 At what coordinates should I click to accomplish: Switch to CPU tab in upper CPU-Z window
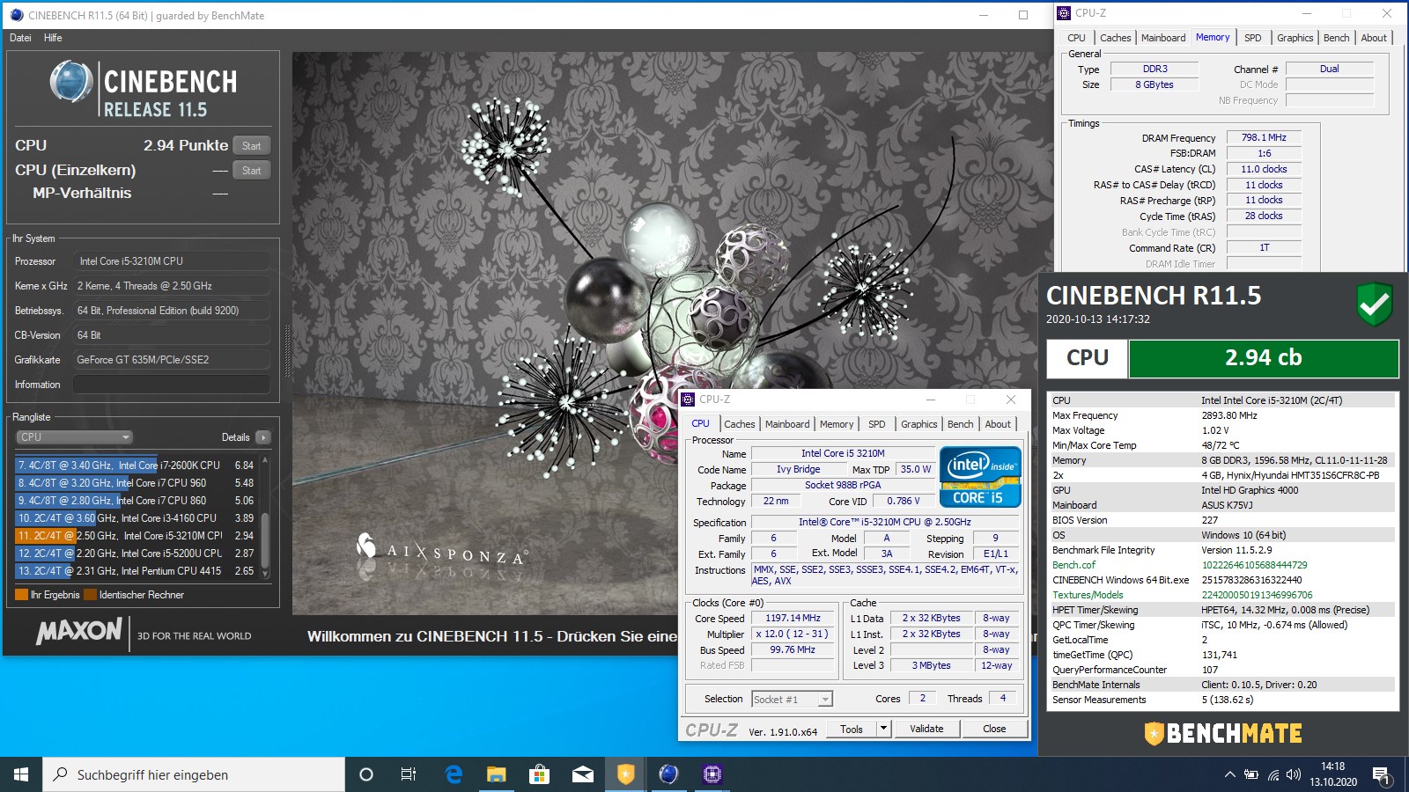[x=1076, y=38]
